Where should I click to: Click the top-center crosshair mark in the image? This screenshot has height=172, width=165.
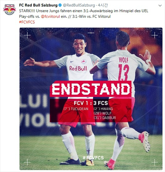pos(91,33)
